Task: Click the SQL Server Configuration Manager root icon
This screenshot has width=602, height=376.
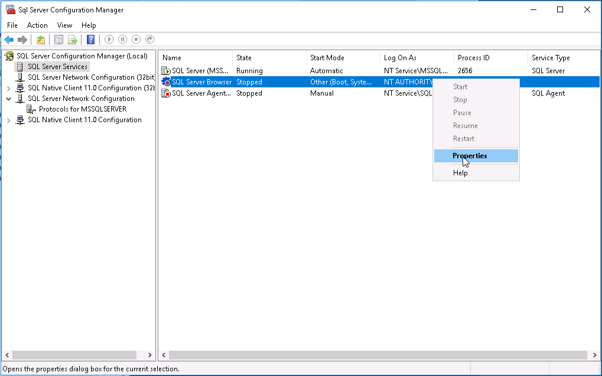Action: click(x=9, y=57)
